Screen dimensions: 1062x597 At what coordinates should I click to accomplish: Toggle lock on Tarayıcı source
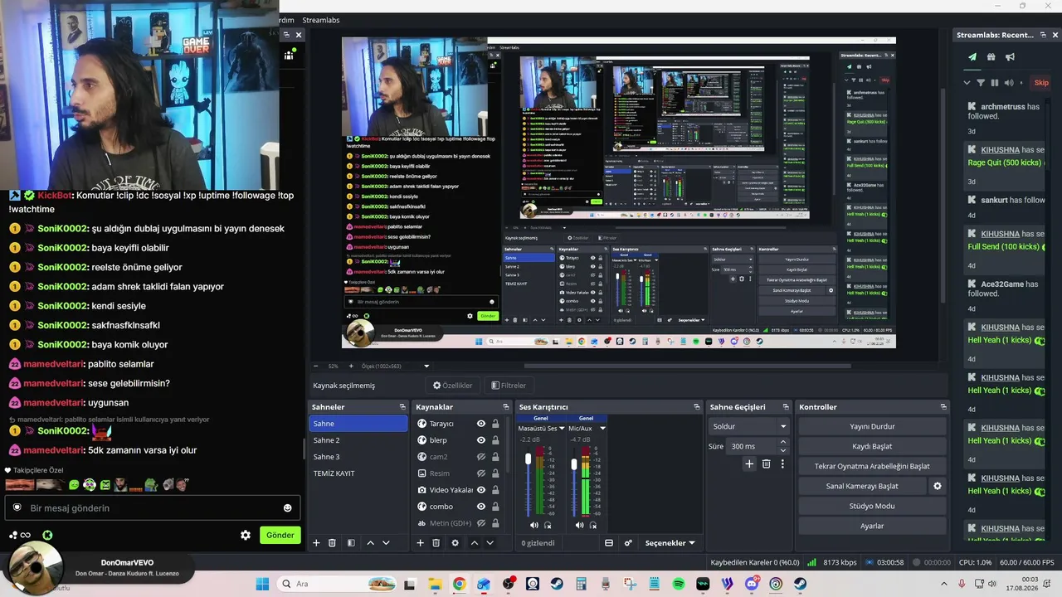(x=495, y=424)
